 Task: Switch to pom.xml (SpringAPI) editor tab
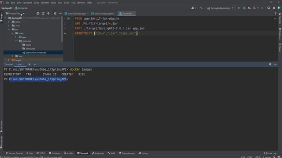click(104, 14)
